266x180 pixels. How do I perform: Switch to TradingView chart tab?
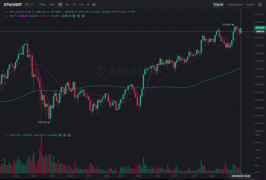tap(235, 5)
